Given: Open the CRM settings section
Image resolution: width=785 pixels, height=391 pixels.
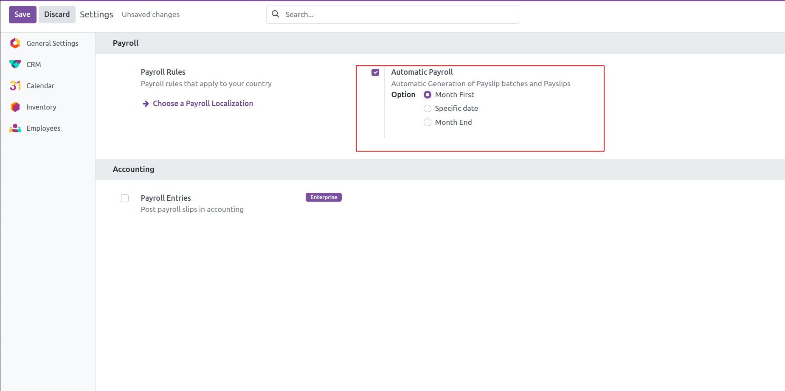Looking at the screenshot, I should 34,65.
